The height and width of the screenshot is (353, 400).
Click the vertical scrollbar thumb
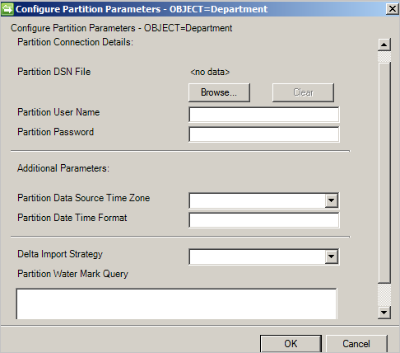point(384,172)
